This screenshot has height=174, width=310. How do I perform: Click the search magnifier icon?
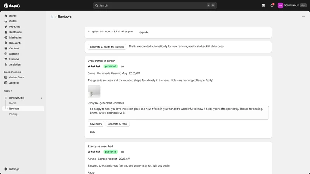[96, 5]
